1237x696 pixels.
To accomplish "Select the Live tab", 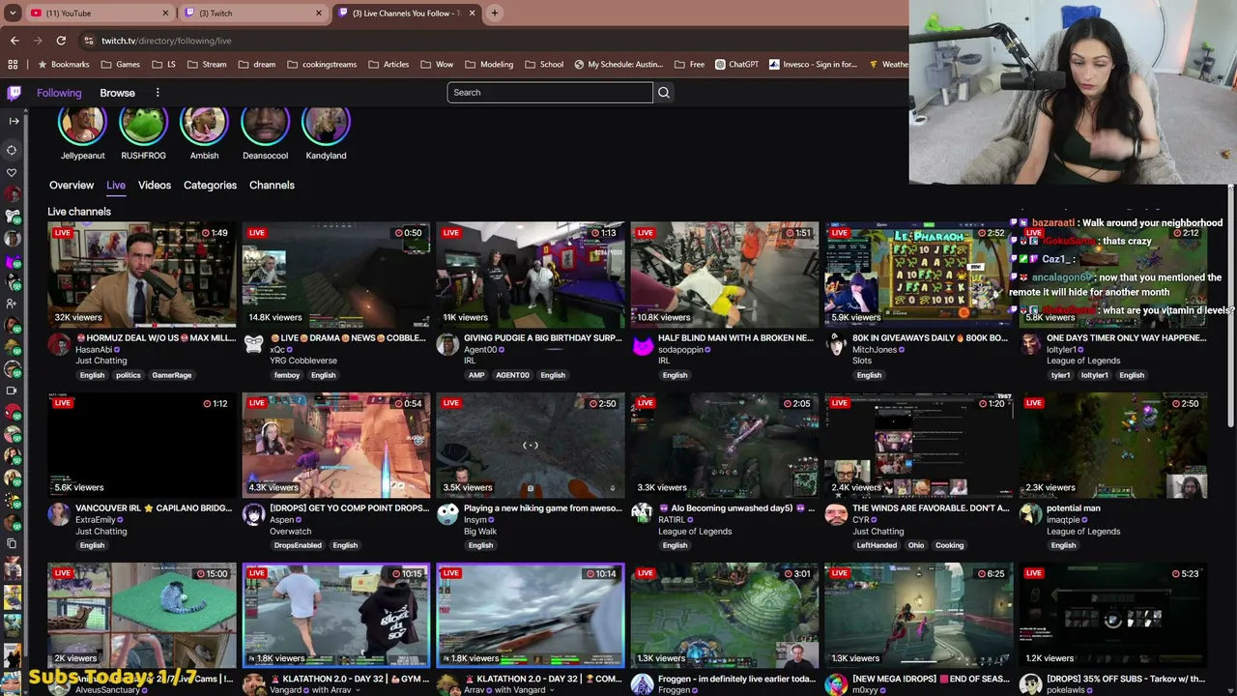I will tap(116, 186).
